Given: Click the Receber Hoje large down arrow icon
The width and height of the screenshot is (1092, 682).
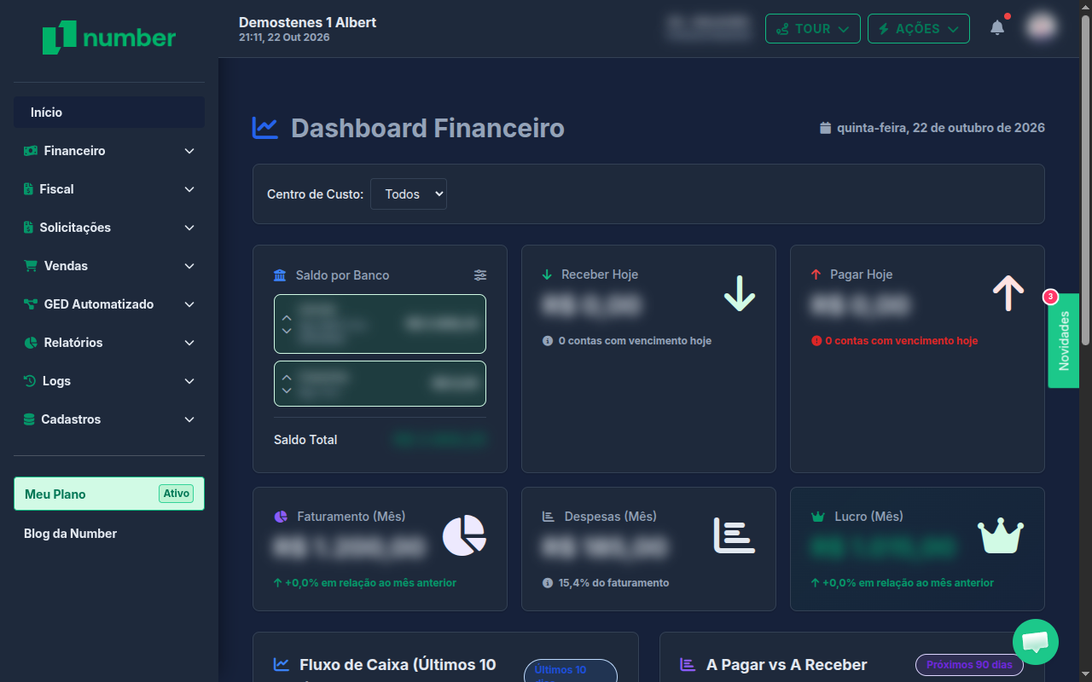Looking at the screenshot, I should [740, 292].
